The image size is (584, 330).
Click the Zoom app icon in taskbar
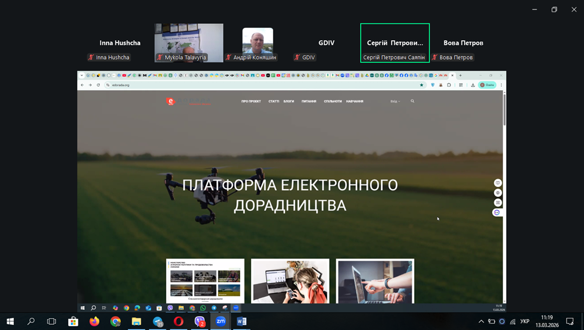(x=221, y=321)
